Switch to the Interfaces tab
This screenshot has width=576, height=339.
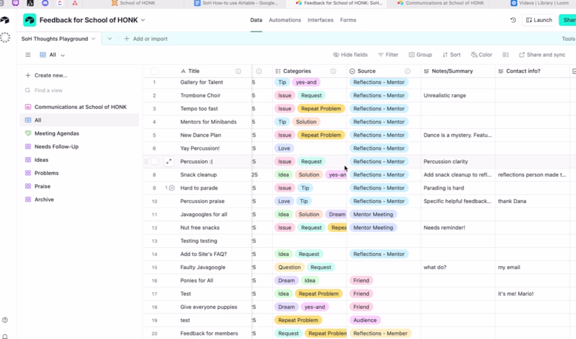coord(320,20)
